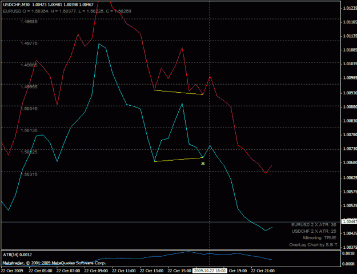Click price scale value 1.00525
The height and width of the screenshot is (274, 357).
(350, 205)
